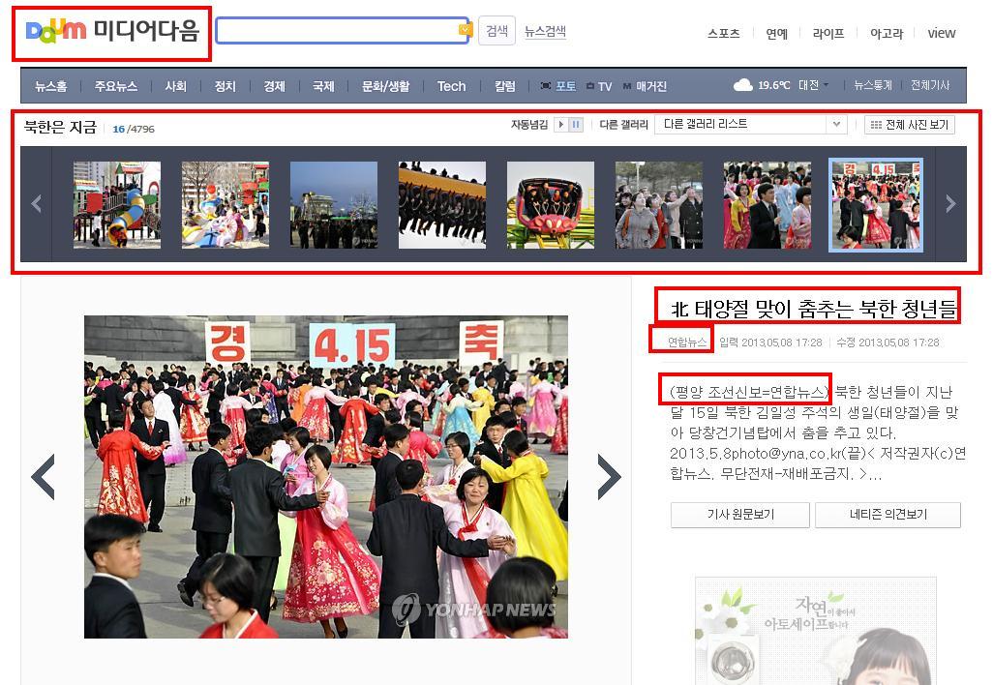This screenshot has width=993, height=685.
Task: Click the cloud weather icon
Action: (x=743, y=85)
